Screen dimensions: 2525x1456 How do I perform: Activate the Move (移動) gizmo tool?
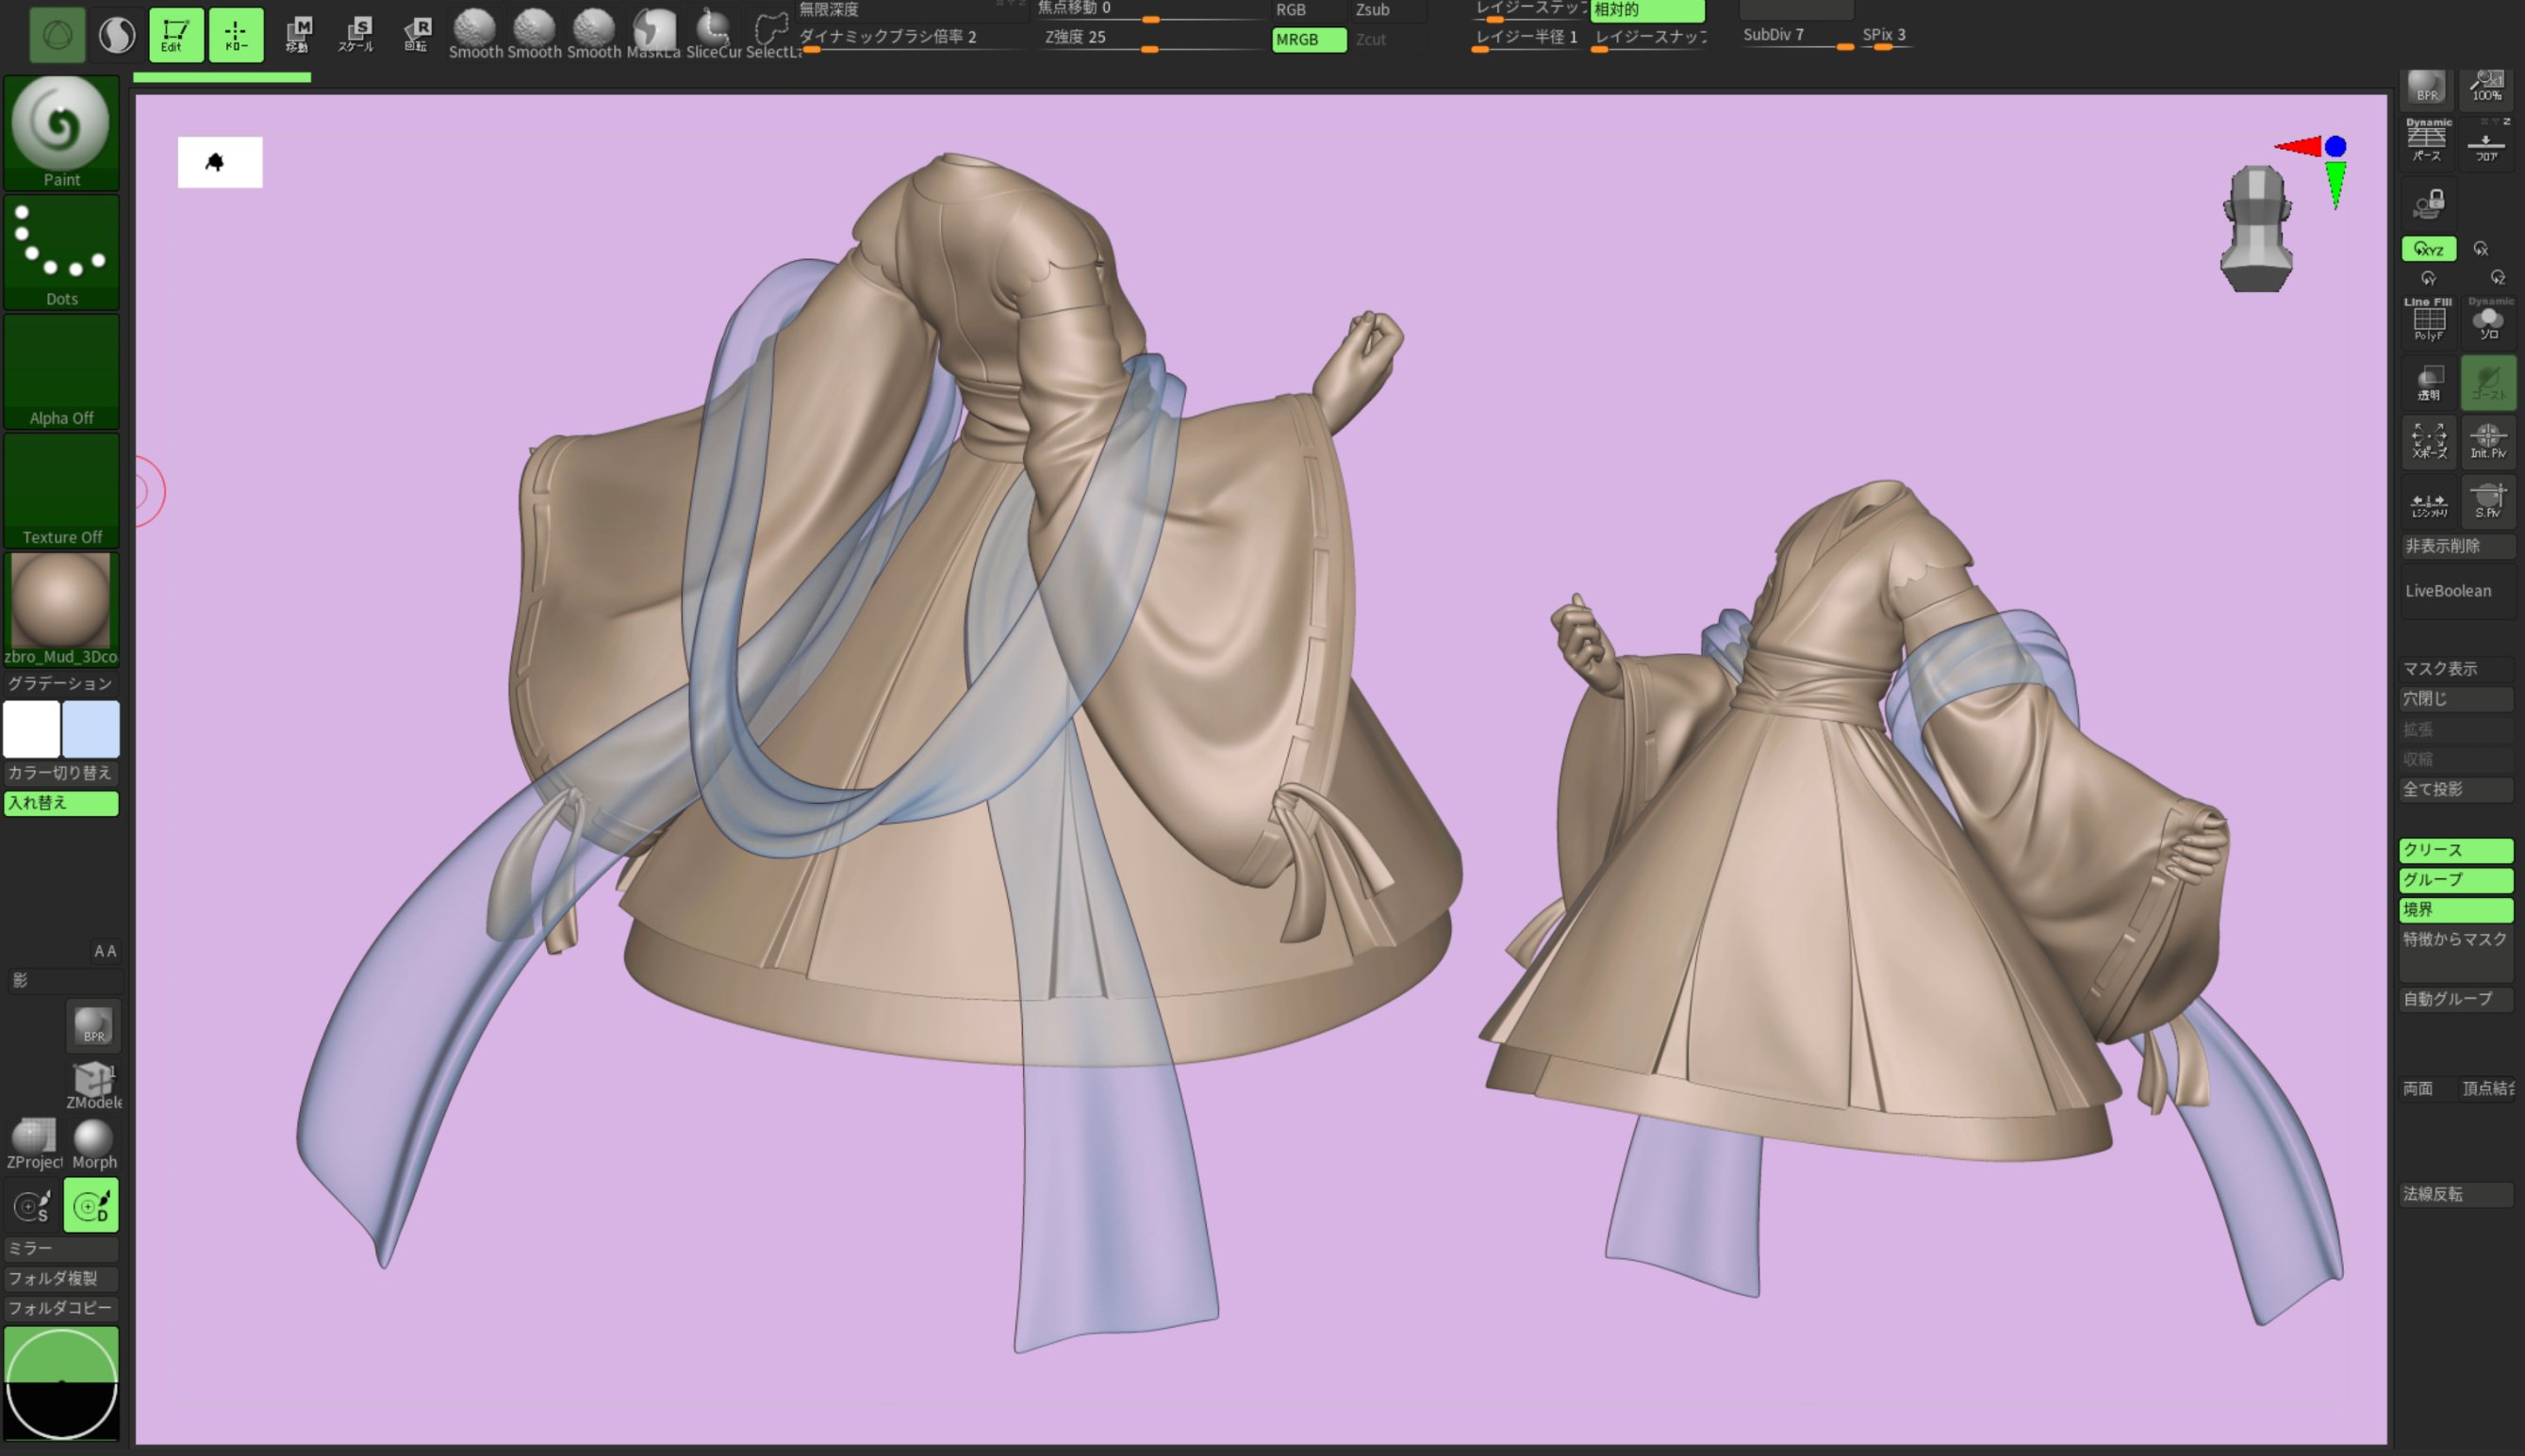[x=298, y=33]
